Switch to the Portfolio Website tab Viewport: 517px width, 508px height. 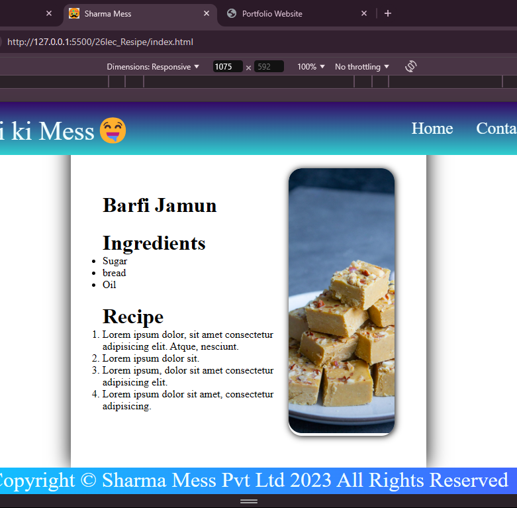(x=291, y=13)
